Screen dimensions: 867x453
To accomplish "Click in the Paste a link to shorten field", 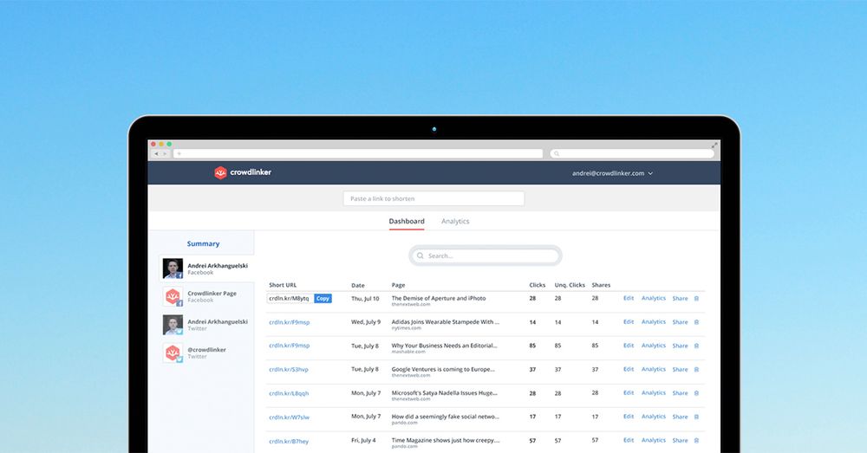I will tap(433, 198).
